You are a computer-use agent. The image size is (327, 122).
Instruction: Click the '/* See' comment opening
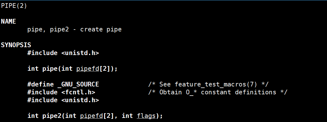159,85
